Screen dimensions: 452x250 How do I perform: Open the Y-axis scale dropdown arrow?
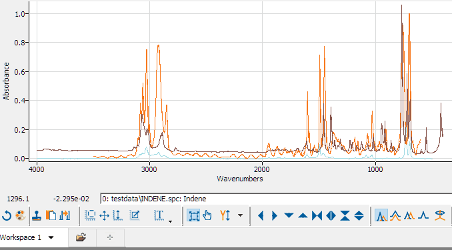click(240, 215)
